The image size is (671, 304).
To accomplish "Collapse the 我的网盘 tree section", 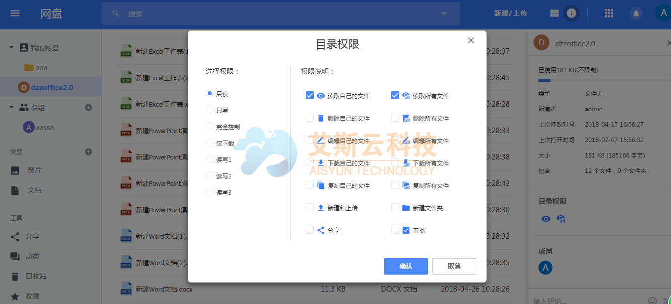I will click(x=11, y=47).
